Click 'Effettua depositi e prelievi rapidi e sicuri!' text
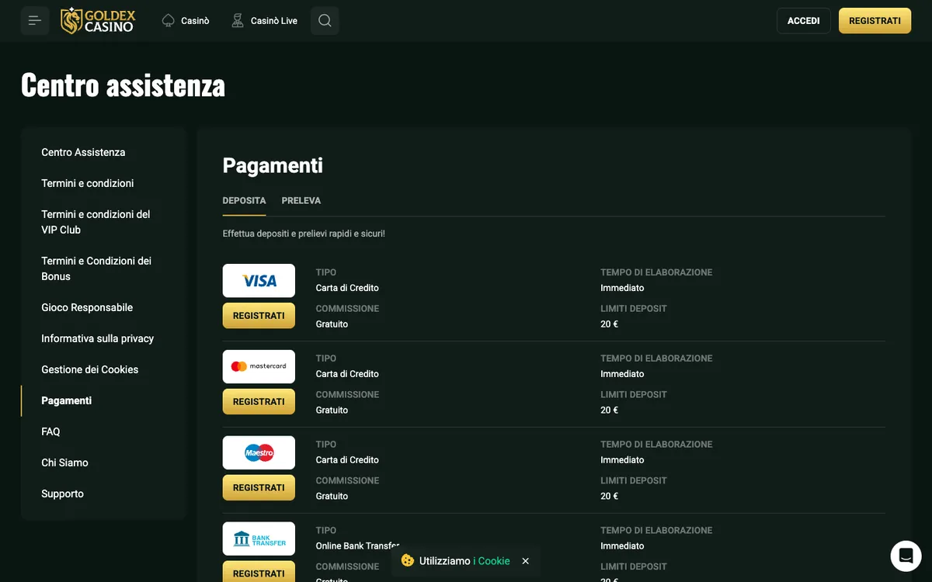This screenshot has height=582, width=932. 304,234
